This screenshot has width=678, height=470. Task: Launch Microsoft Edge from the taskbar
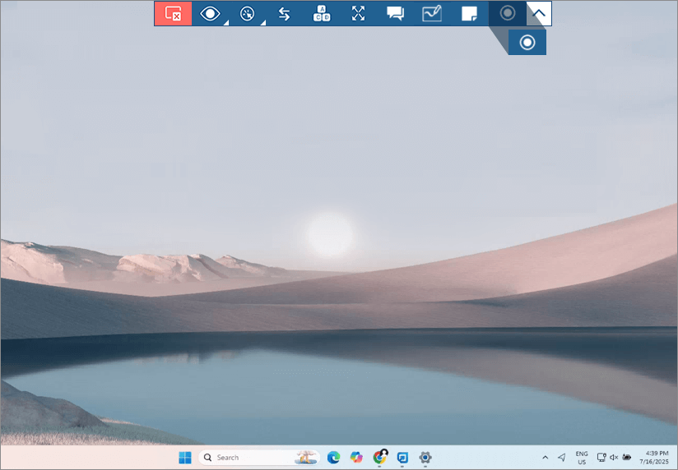333,458
